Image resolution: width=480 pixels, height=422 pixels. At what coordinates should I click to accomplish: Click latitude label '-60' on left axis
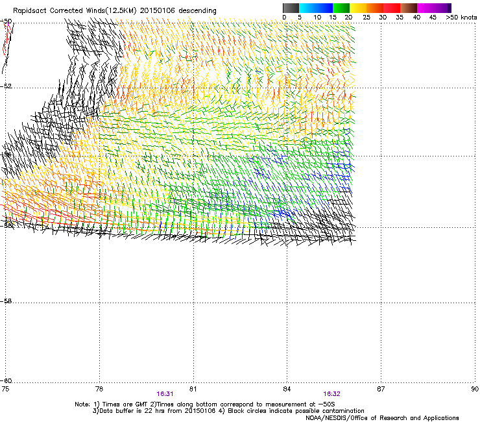point(6,380)
